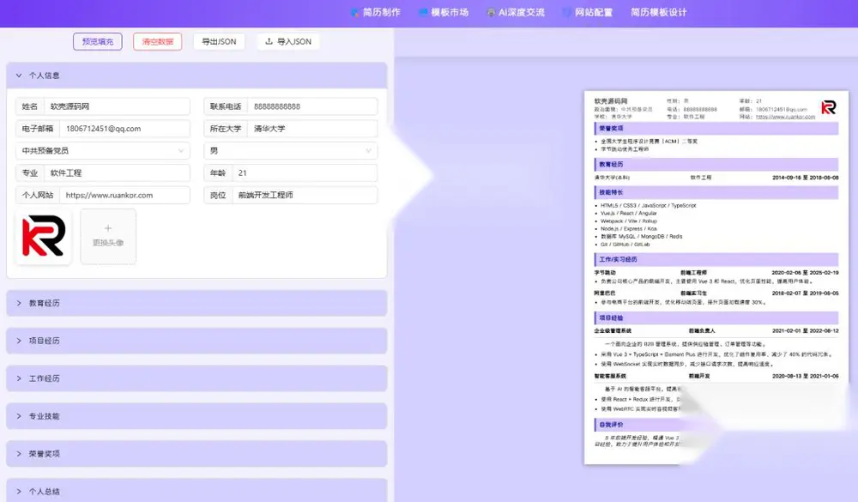Open the 简历模板设计 nav tab
Image resolution: width=858 pixels, height=502 pixels.
658,12
